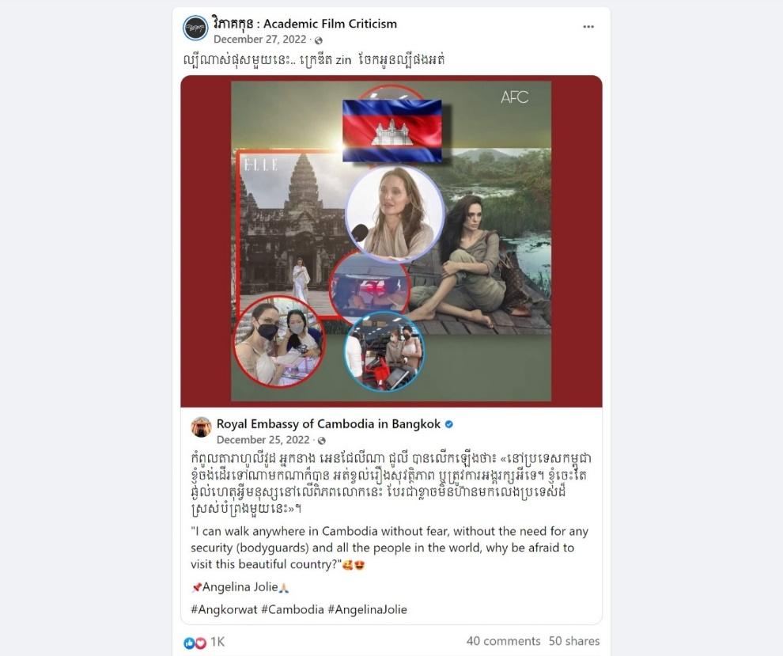The width and height of the screenshot is (783, 656).
Task: View the 40 comments
Action: 503,641
